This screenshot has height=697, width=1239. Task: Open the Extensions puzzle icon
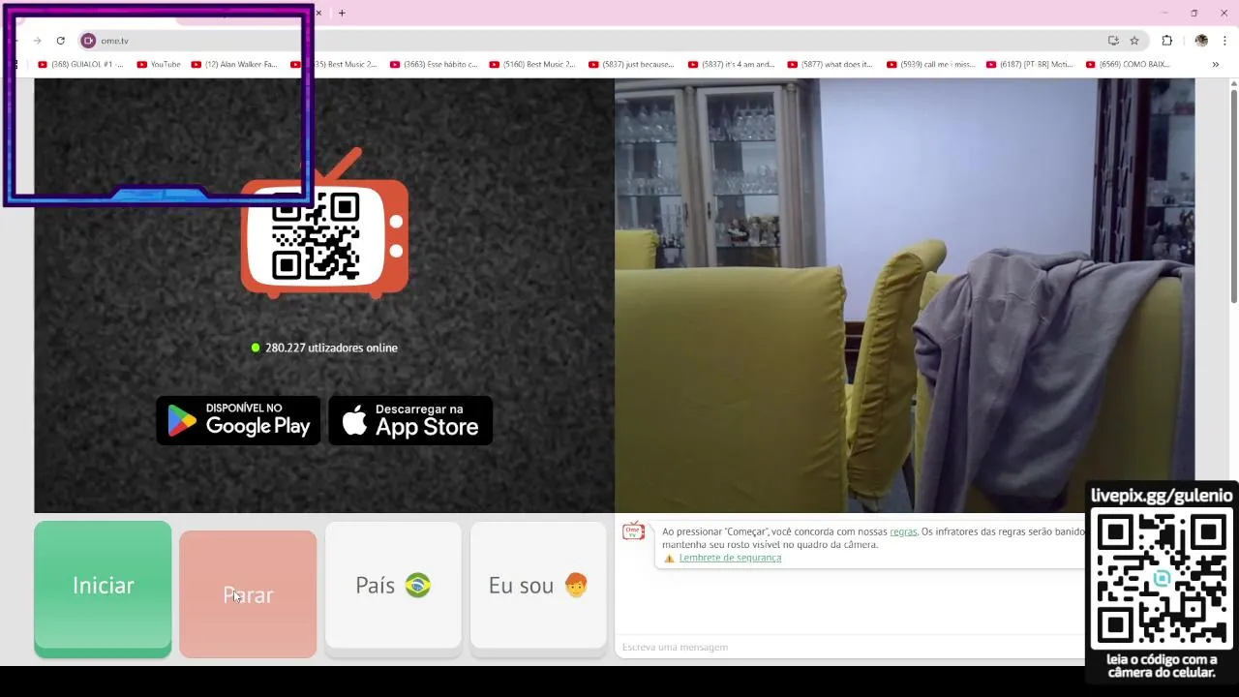[x=1166, y=41]
